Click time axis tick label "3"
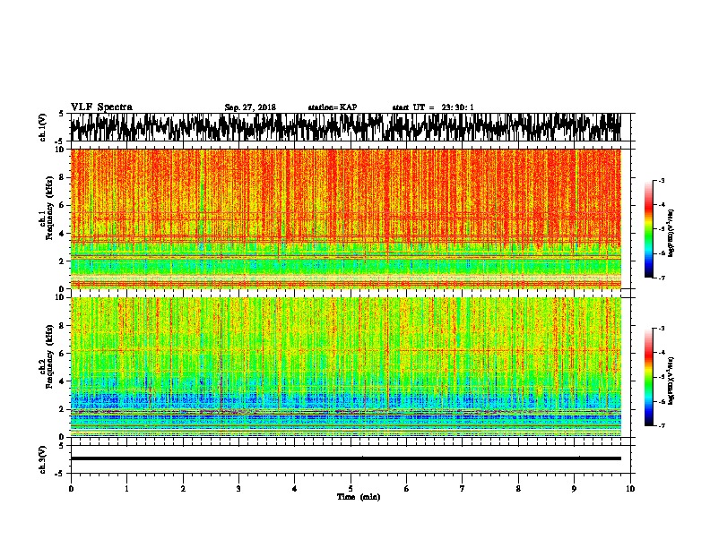Screen dimensions: 710x548 point(238,489)
